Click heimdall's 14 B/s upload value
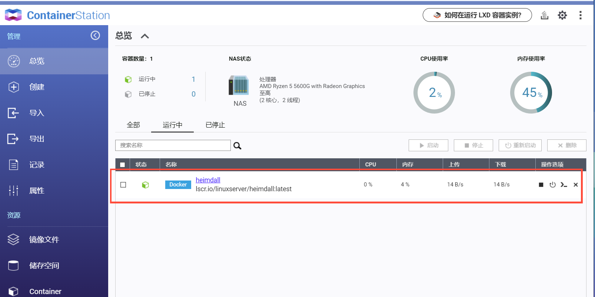Image resolution: width=595 pixels, height=297 pixels. point(455,185)
